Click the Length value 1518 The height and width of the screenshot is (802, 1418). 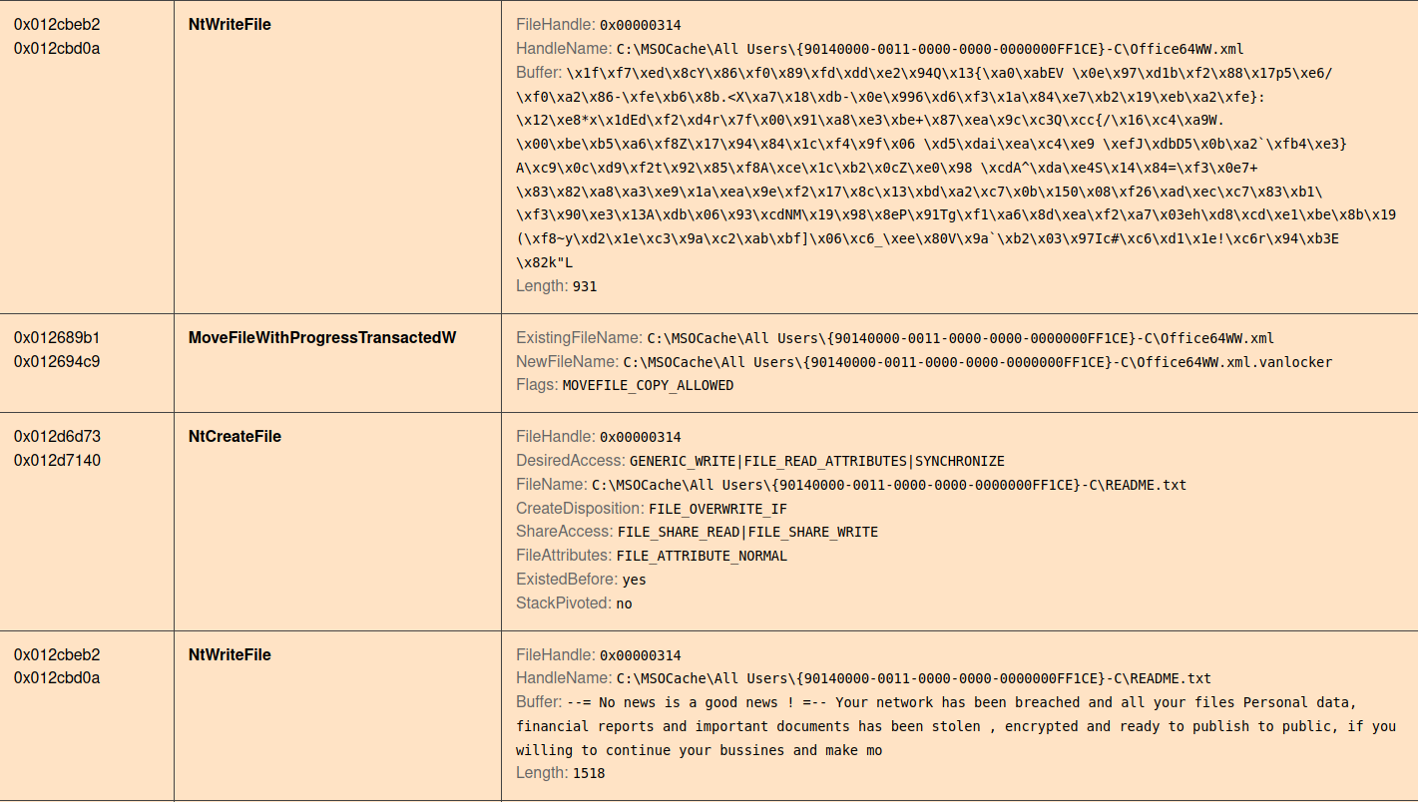click(x=589, y=773)
